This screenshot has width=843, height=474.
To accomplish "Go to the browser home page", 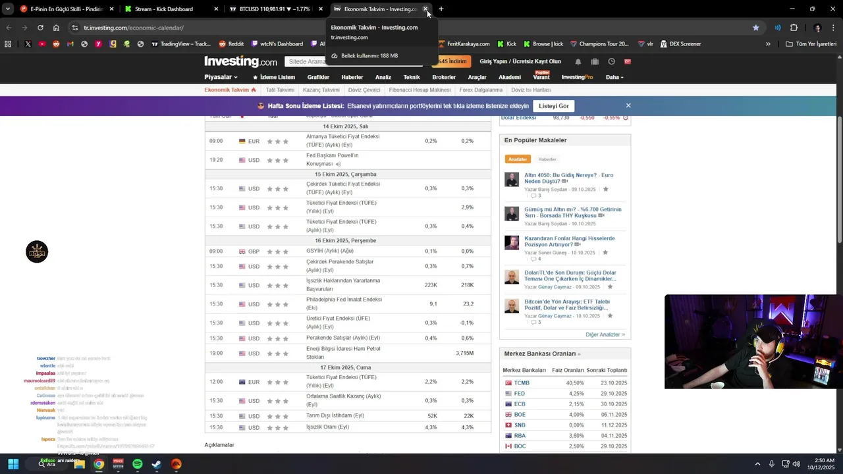I will (56, 28).
